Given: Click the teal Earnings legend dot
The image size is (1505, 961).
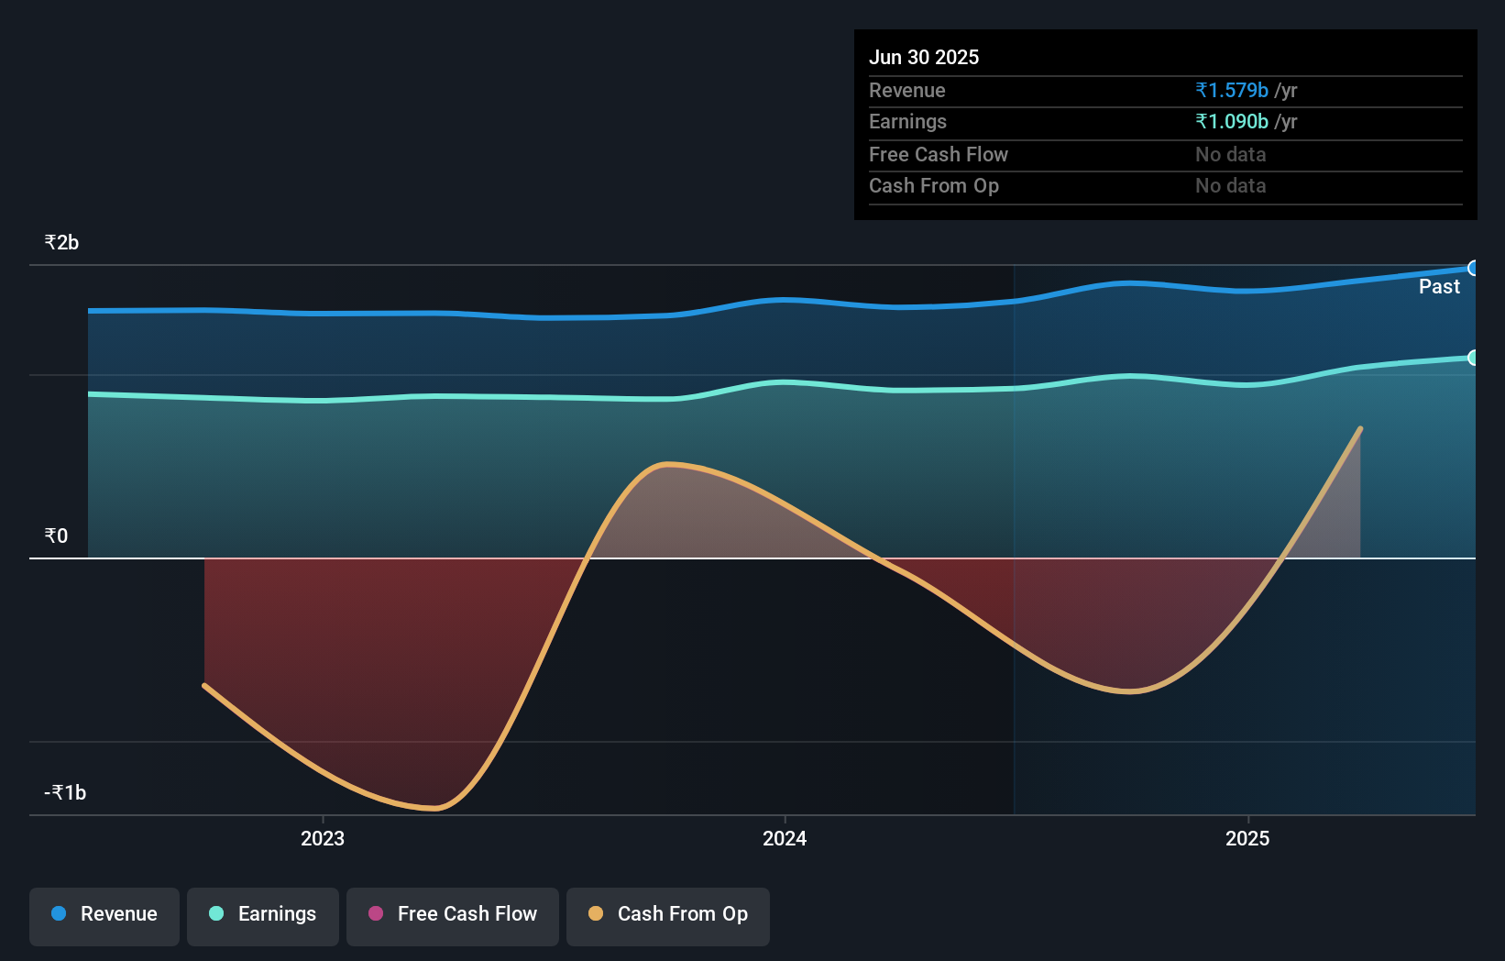Looking at the screenshot, I should (x=216, y=913).
